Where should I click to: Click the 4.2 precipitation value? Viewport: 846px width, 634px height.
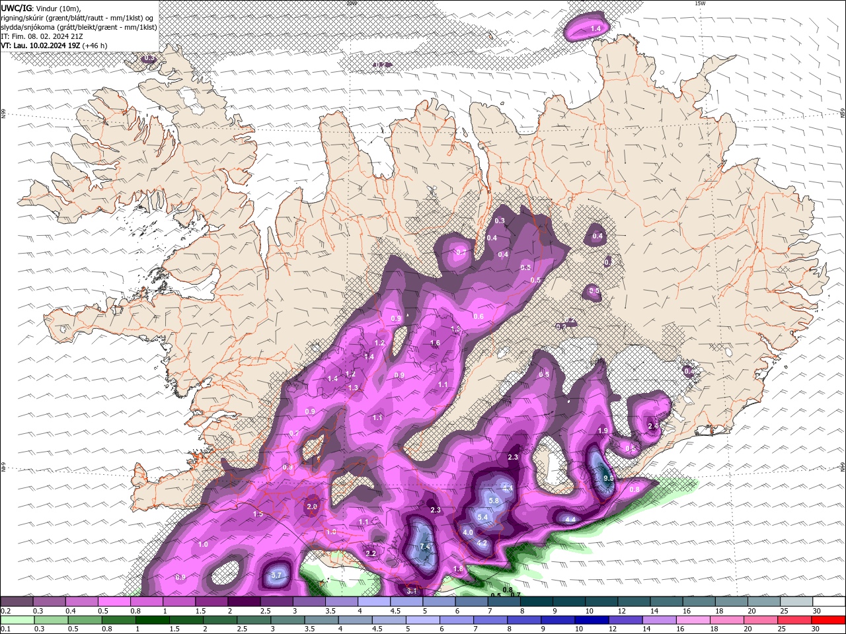pyautogui.click(x=481, y=544)
